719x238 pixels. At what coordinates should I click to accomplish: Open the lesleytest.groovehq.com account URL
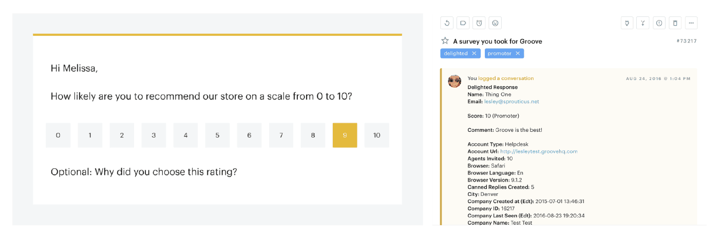(539, 151)
